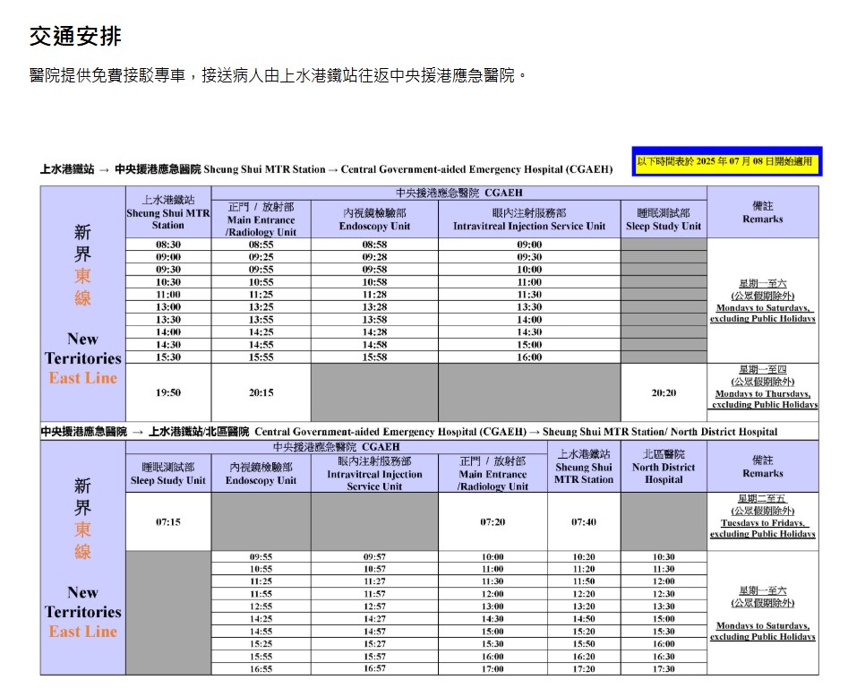Click the 16:30 North District Hospital cell

point(664,657)
